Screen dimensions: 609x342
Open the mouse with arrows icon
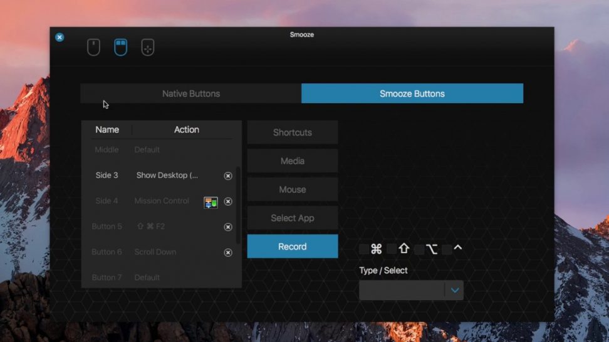[x=147, y=48]
